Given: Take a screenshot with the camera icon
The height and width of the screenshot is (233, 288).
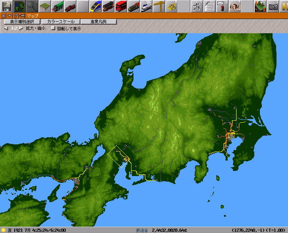Looking at the screenshot, I should pyautogui.click(x=273, y=6).
